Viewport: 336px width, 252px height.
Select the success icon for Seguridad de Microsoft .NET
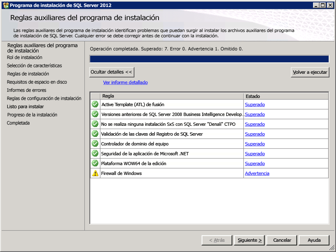[95, 154]
